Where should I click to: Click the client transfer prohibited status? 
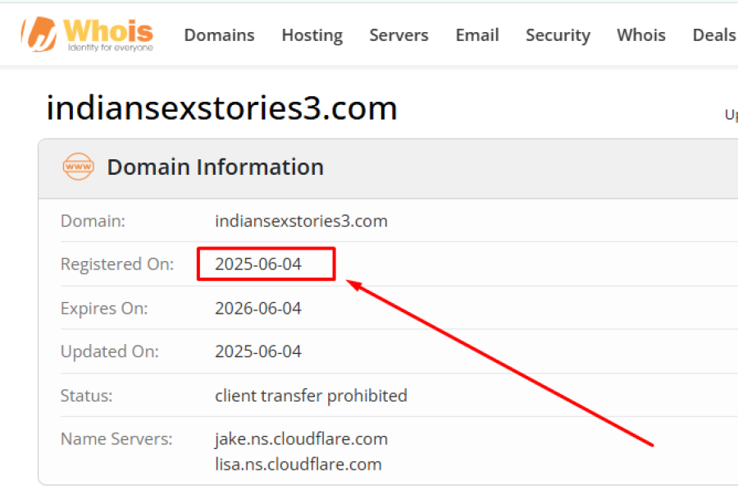pyautogui.click(x=311, y=396)
